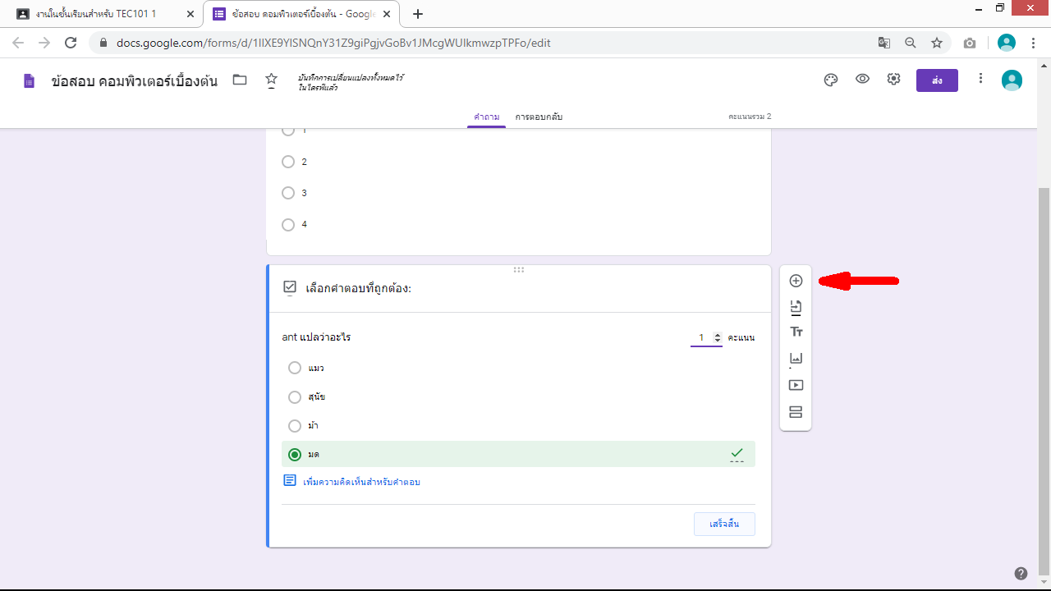The width and height of the screenshot is (1051, 591).
Task: Switch to the การตอบกลับ responses tab
Action: click(x=539, y=117)
